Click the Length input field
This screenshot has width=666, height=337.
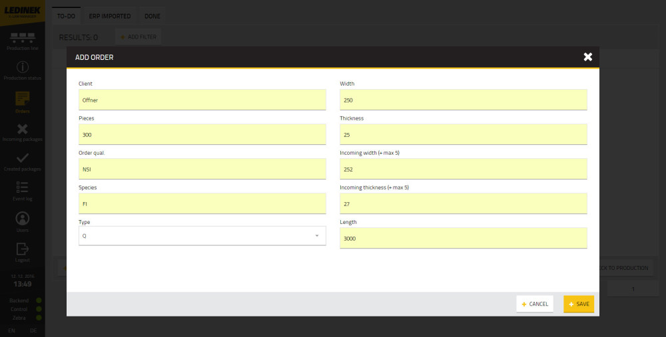(x=463, y=239)
